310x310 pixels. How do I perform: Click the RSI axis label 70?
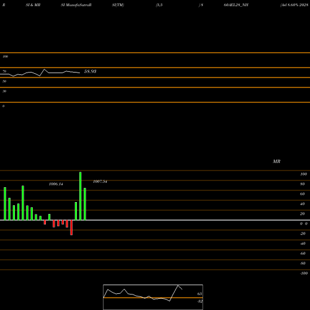pos(4,71)
